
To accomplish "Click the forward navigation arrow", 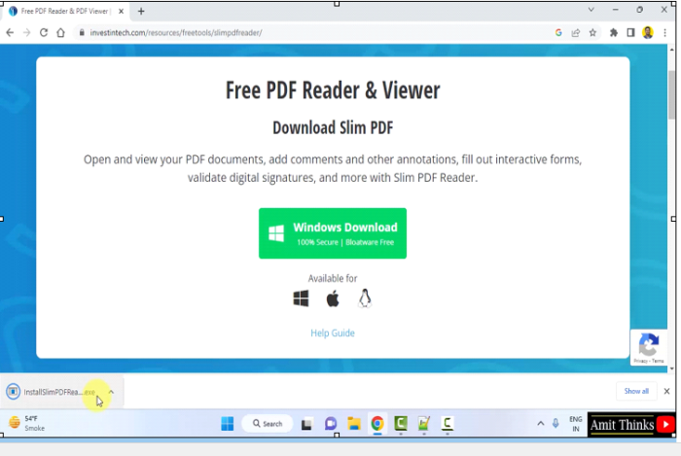I will tap(26, 32).
